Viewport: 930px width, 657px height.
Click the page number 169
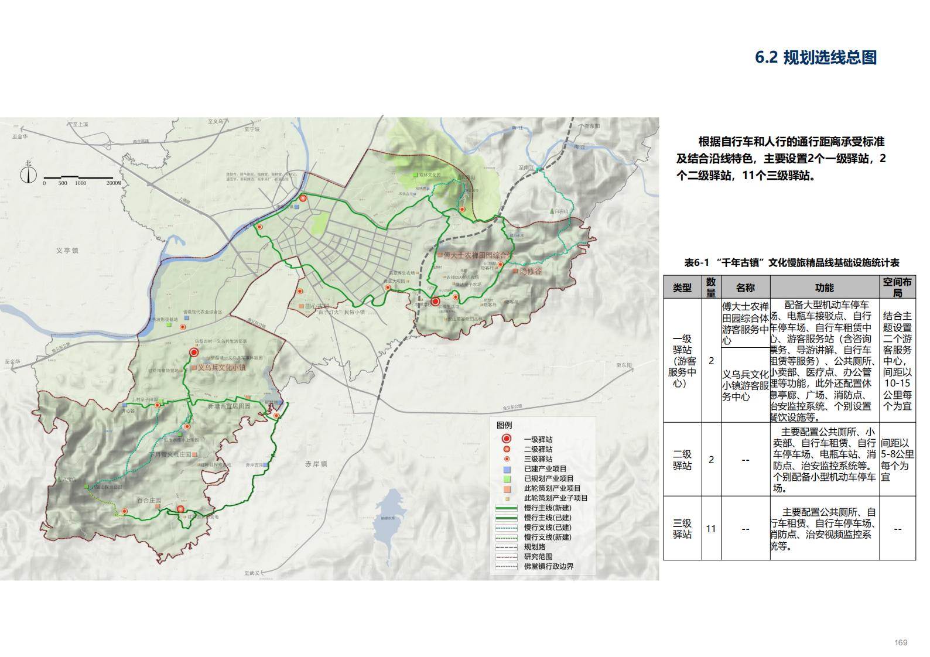[901, 642]
